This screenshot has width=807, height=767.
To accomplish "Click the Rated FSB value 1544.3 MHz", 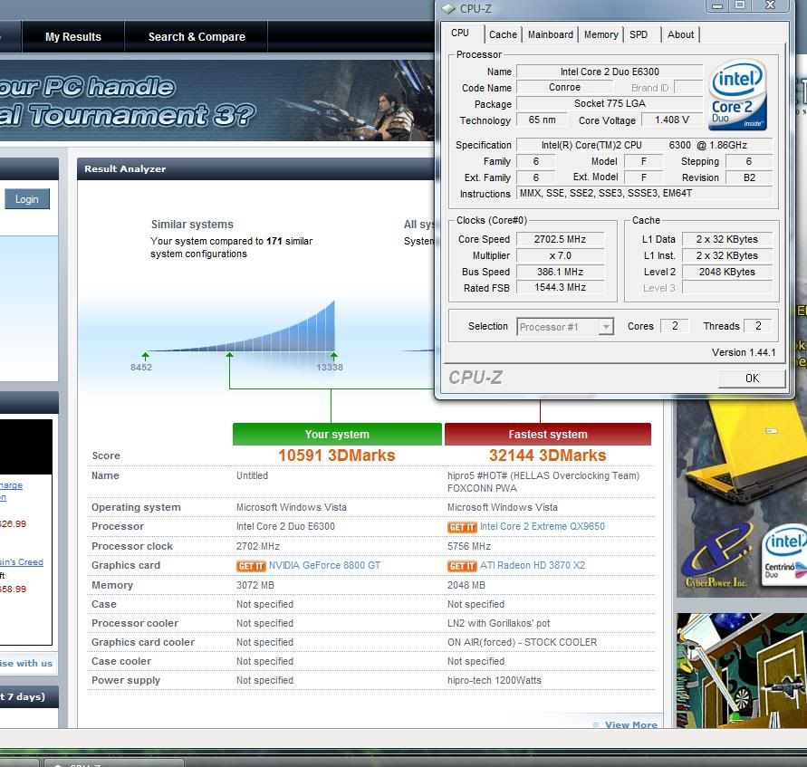I will tap(560, 288).
